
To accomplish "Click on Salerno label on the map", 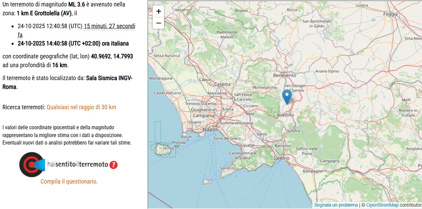I will pyautogui.click(x=281, y=158).
